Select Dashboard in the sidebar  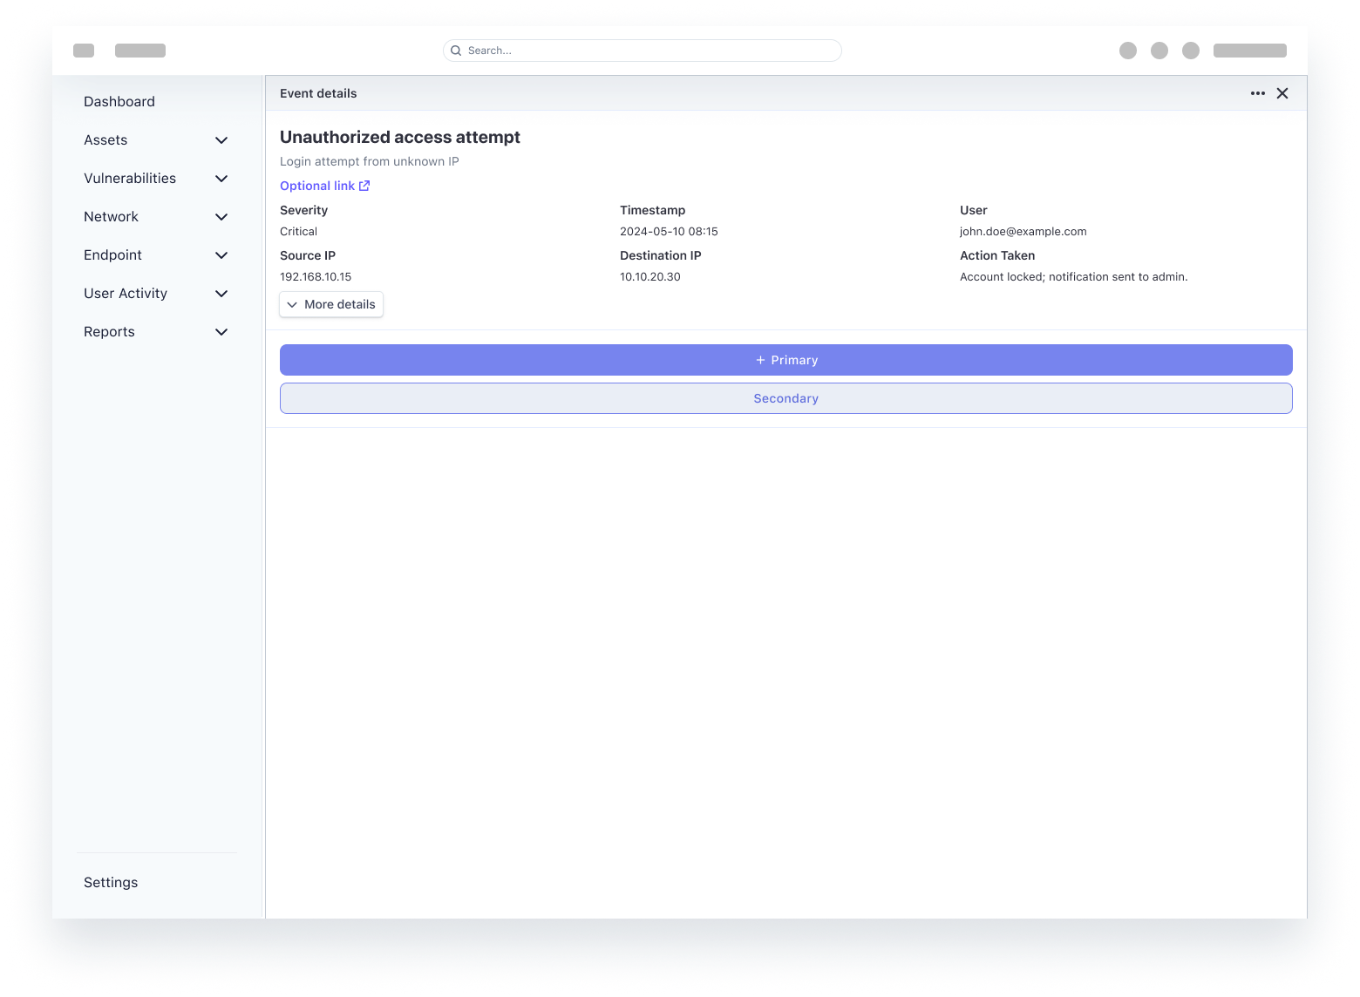click(119, 102)
